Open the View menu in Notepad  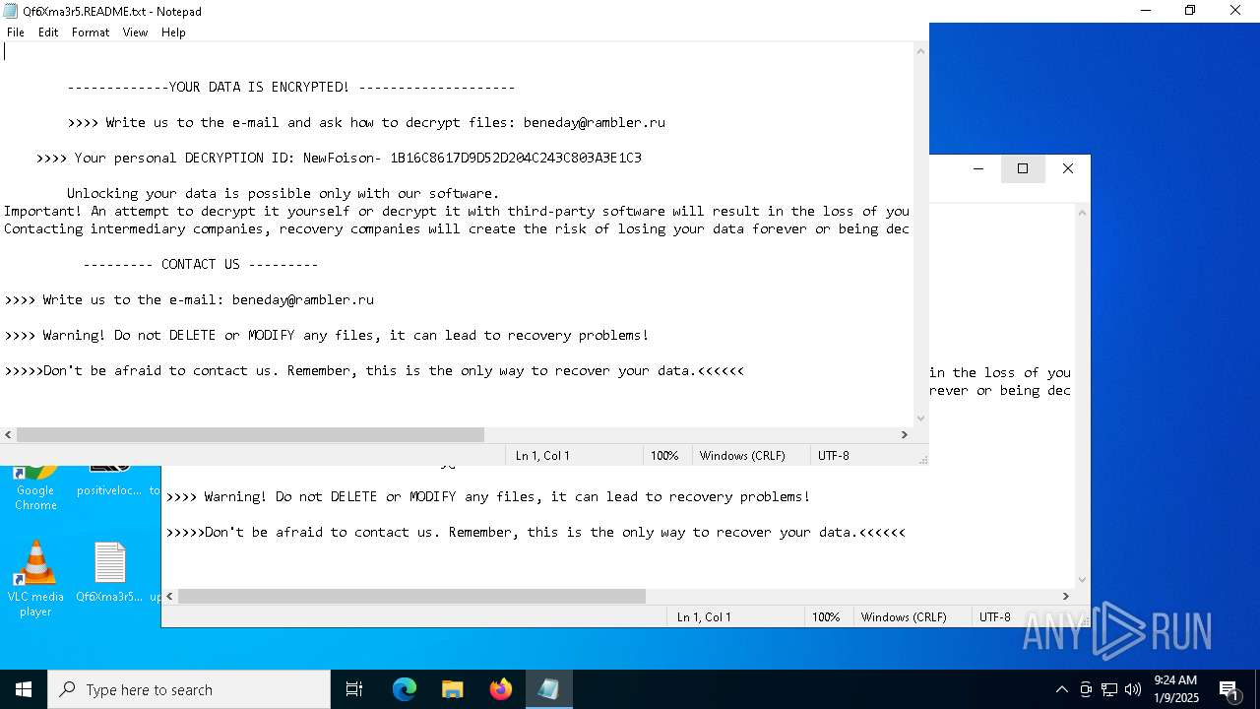pyautogui.click(x=135, y=32)
